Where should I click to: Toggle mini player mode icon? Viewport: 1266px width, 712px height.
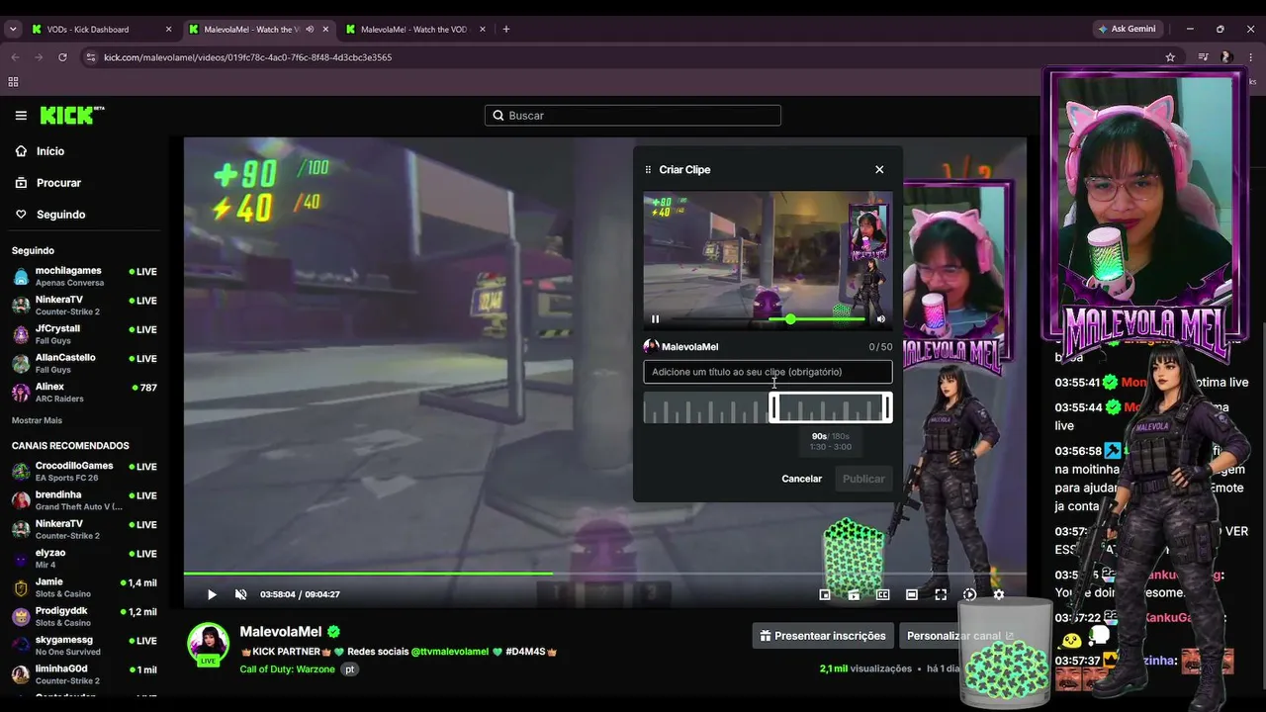click(x=825, y=594)
